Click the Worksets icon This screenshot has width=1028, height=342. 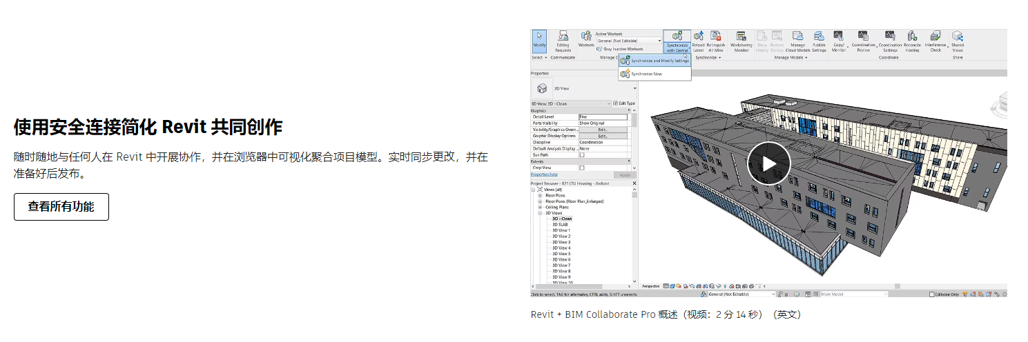[x=586, y=39]
